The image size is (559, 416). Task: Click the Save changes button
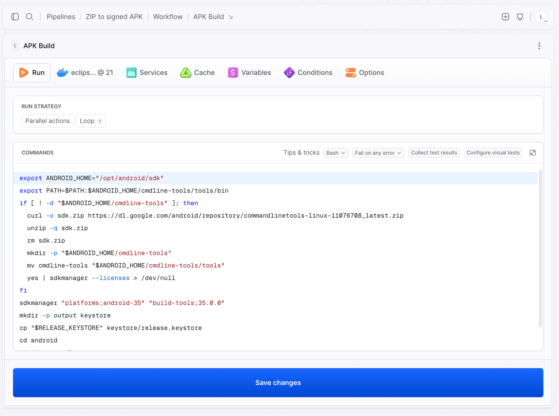(x=278, y=382)
